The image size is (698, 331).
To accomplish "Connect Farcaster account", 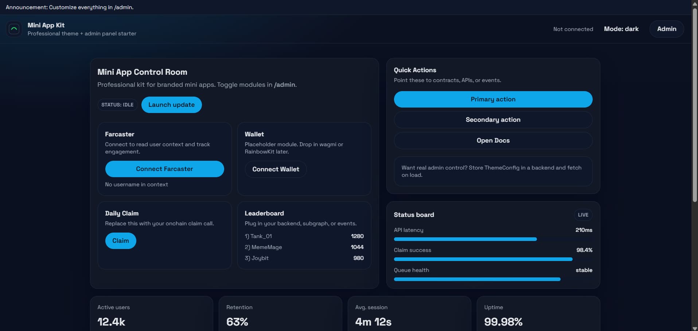I will pyautogui.click(x=164, y=169).
